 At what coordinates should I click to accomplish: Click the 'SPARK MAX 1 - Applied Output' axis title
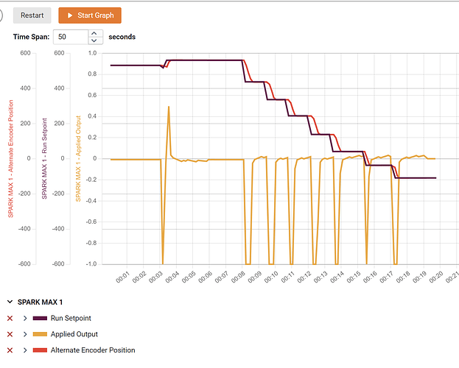(x=78, y=158)
